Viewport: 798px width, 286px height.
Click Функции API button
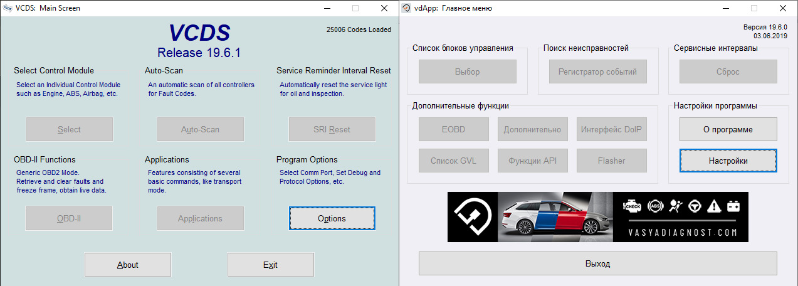coord(533,161)
